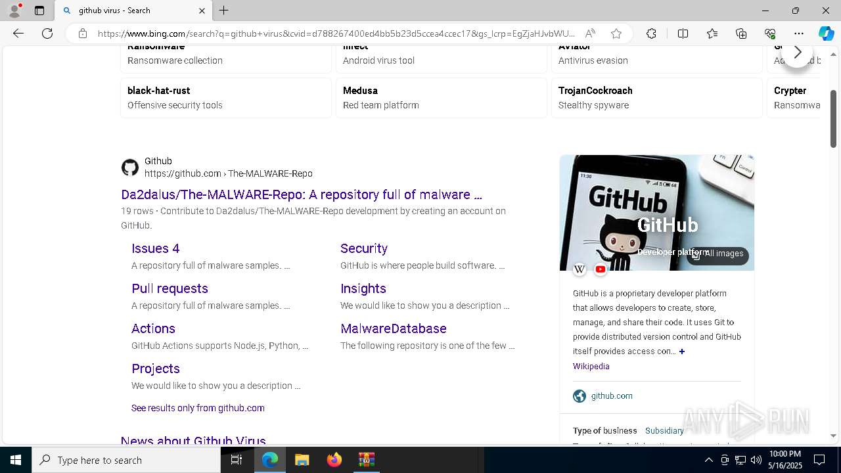Show hidden system tray icons
The width and height of the screenshot is (841, 473).
(x=708, y=460)
